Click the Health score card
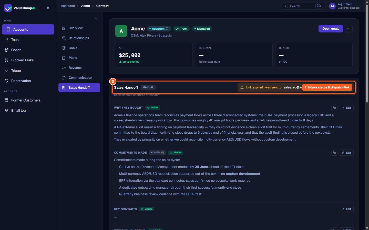The height and width of the screenshot is (230, 369). pyautogui.click(x=314, y=55)
